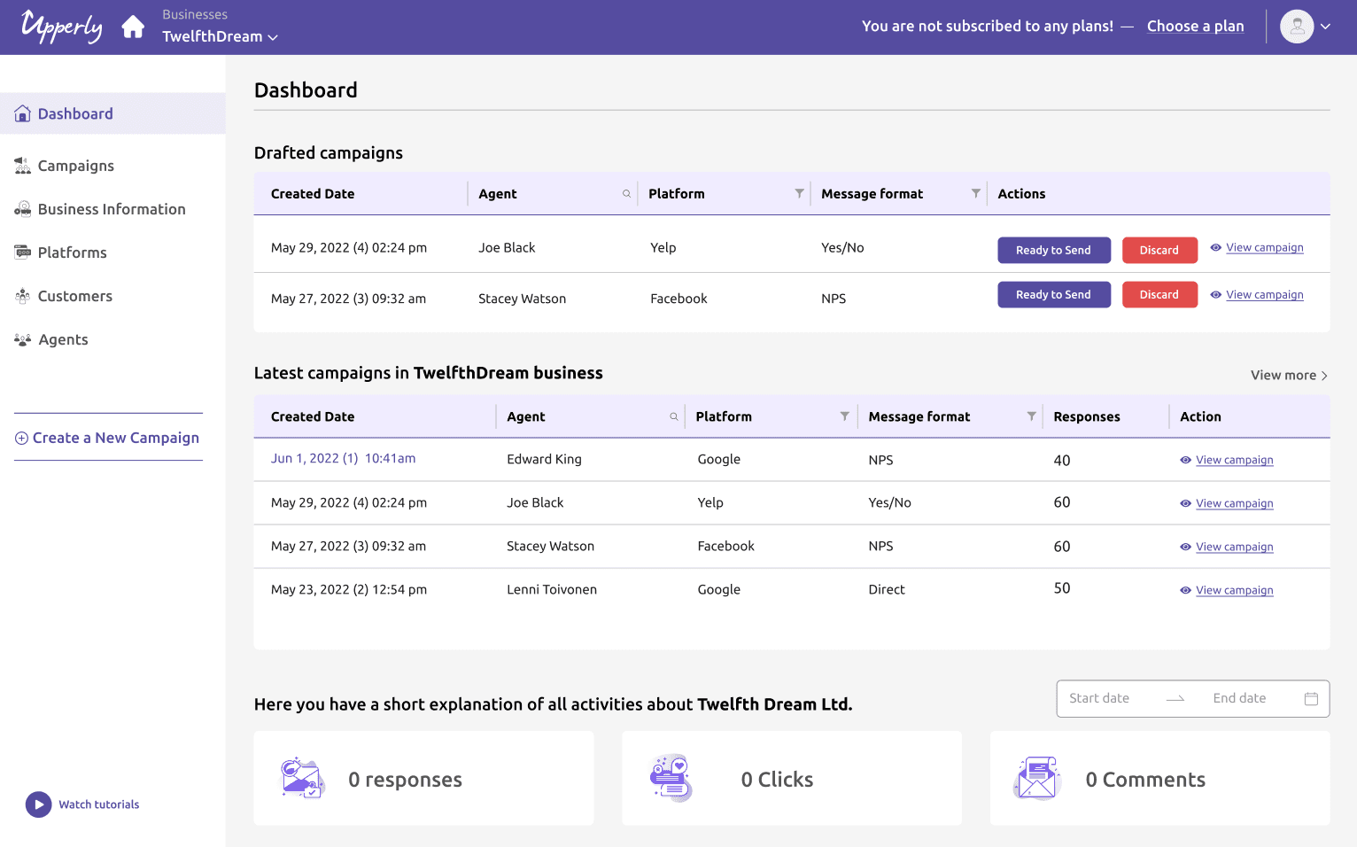Click the Choose a plan link
The height and width of the screenshot is (847, 1357).
coord(1195,27)
